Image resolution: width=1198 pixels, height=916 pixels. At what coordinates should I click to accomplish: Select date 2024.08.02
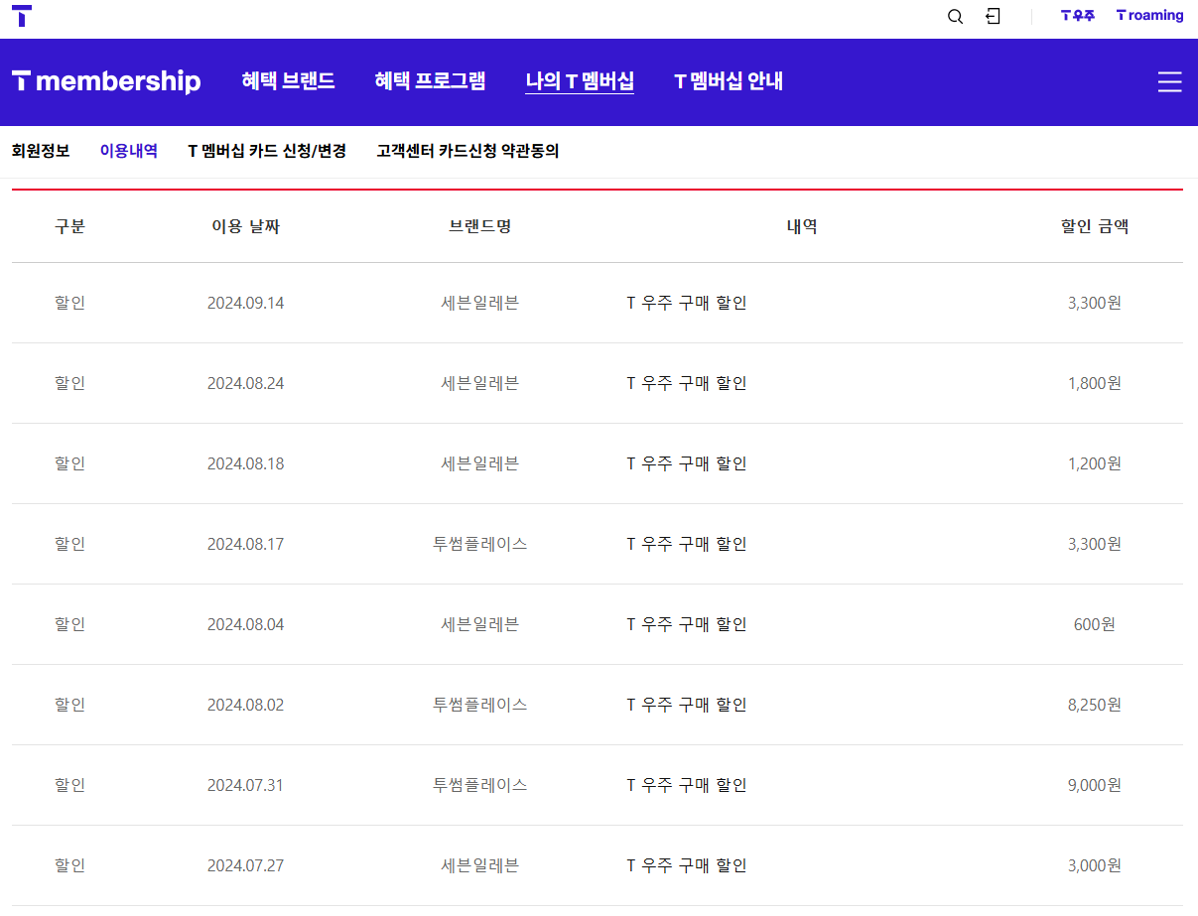coord(245,705)
